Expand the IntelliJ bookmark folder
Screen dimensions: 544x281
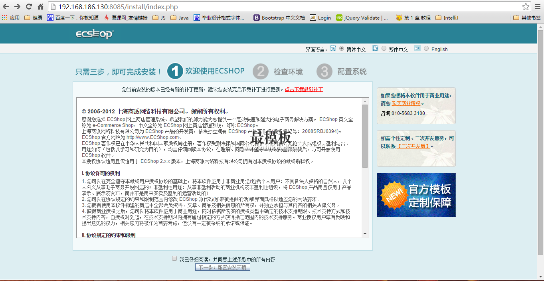[x=447, y=18]
